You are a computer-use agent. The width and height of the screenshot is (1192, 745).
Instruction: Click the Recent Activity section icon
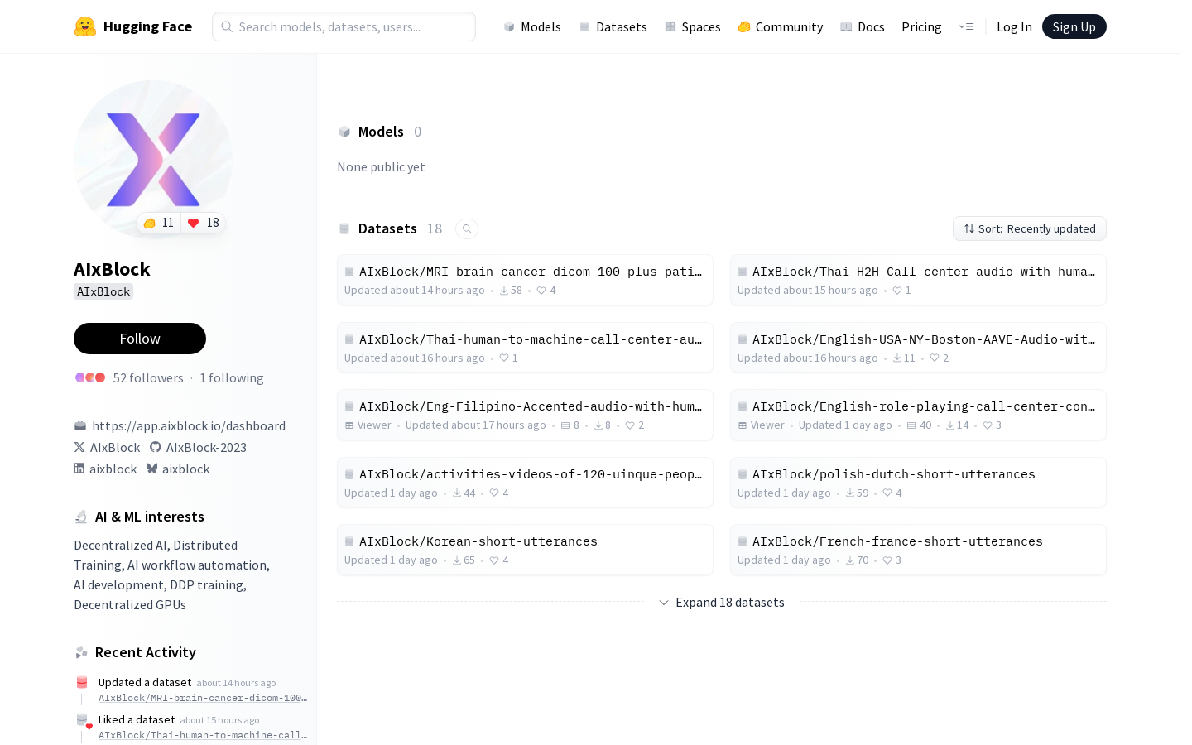tap(81, 652)
